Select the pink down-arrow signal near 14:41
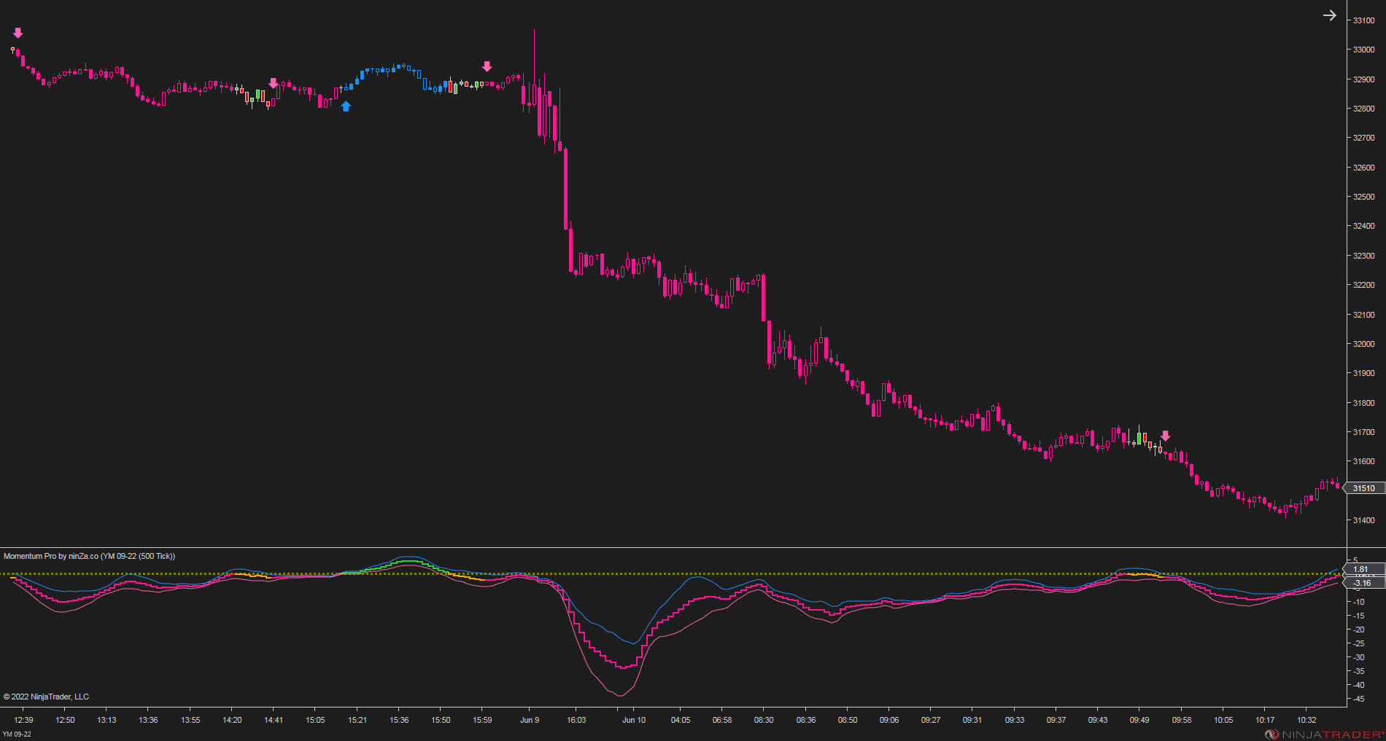The image size is (1386, 741). click(274, 83)
